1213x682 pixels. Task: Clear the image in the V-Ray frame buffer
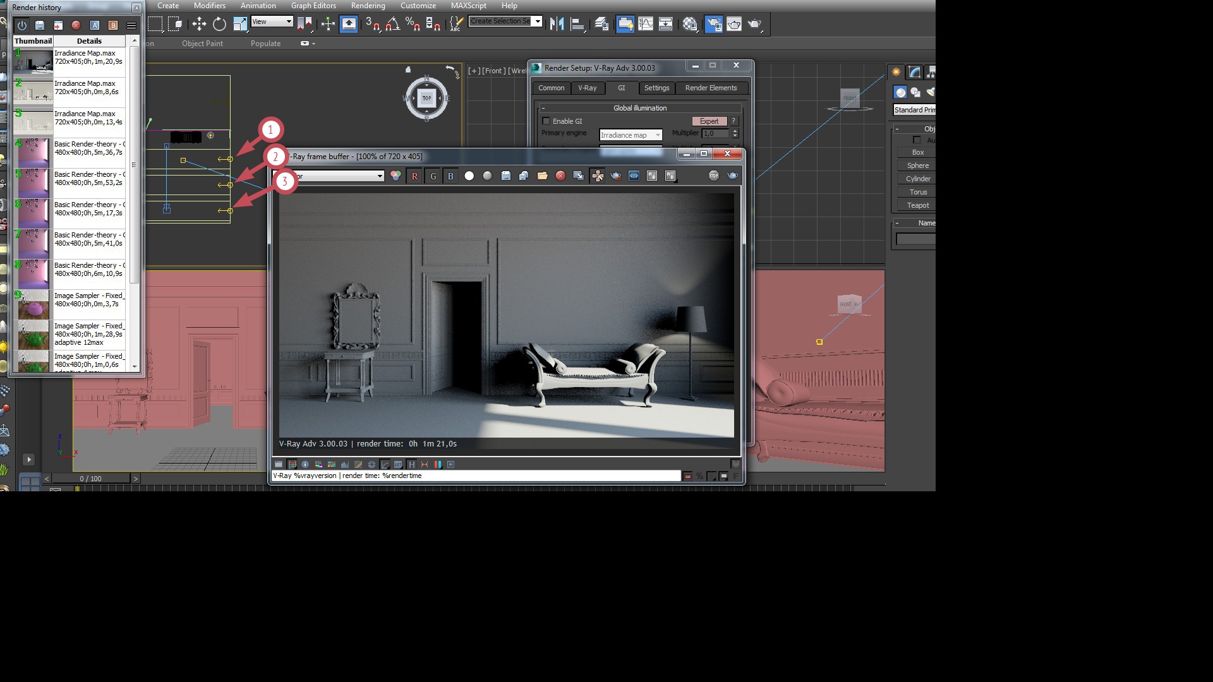coord(561,176)
